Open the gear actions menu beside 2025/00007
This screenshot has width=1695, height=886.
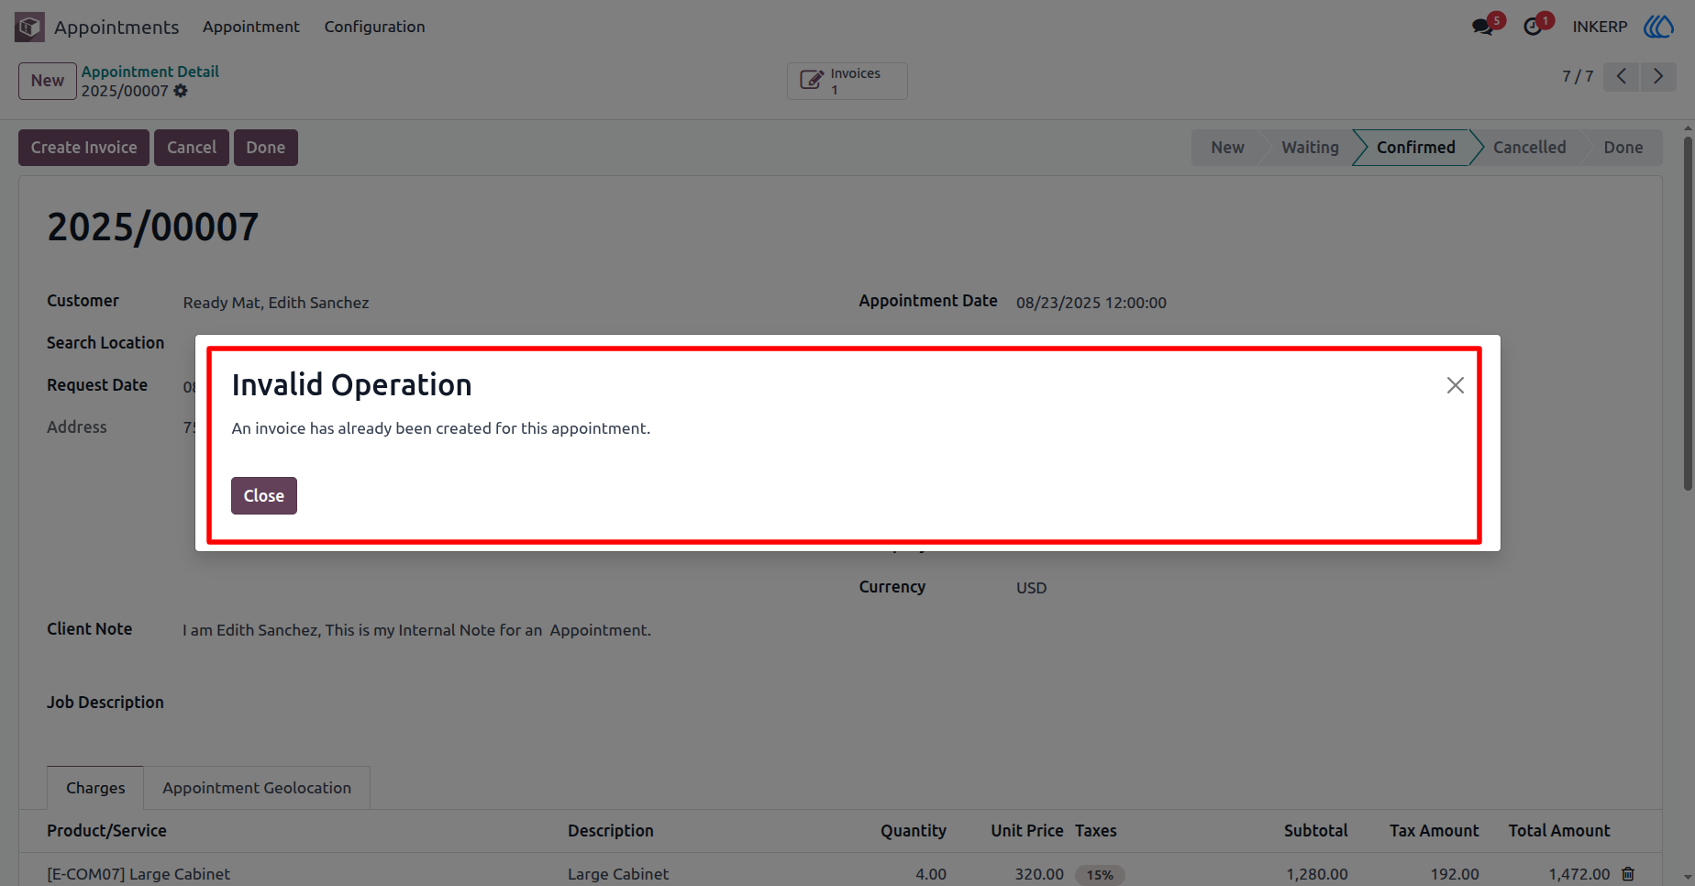click(x=181, y=91)
